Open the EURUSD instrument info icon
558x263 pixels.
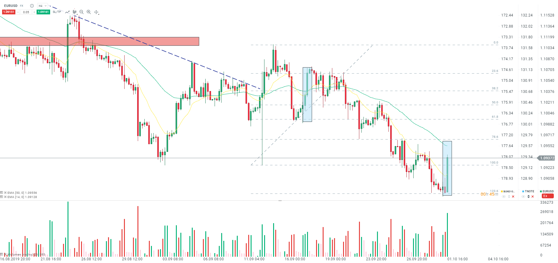[32, 6]
